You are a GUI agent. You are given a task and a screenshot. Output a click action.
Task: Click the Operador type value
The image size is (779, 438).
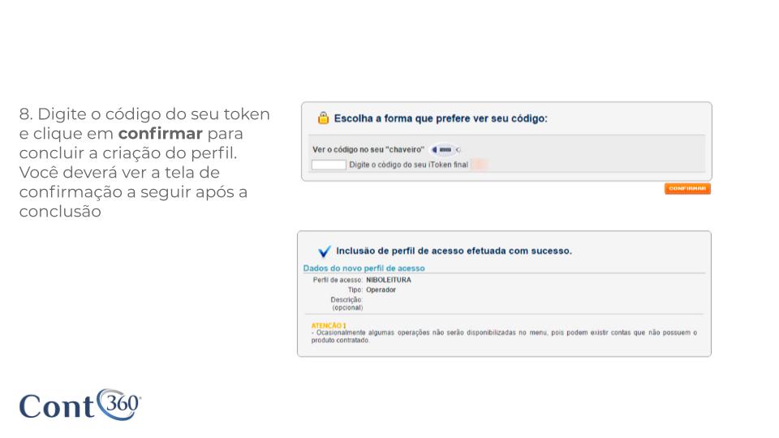[x=381, y=290]
